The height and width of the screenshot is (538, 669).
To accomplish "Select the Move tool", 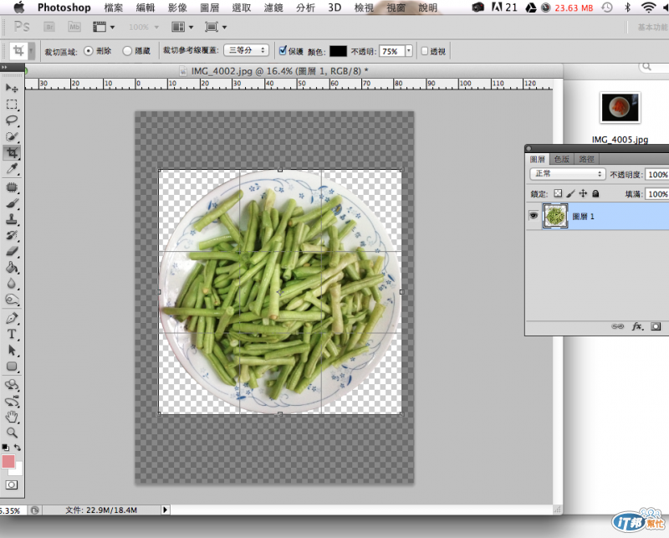I will [12, 89].
